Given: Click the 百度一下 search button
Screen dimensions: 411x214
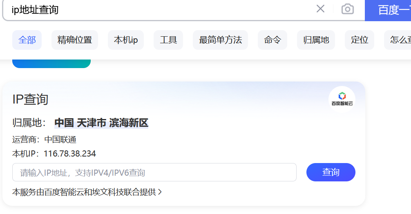Looking at the screenshot, I should pyautogui.click(x=388, y=11).
